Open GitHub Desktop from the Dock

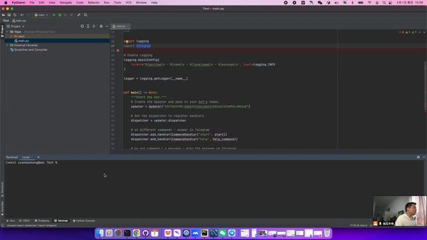(145, 233)
